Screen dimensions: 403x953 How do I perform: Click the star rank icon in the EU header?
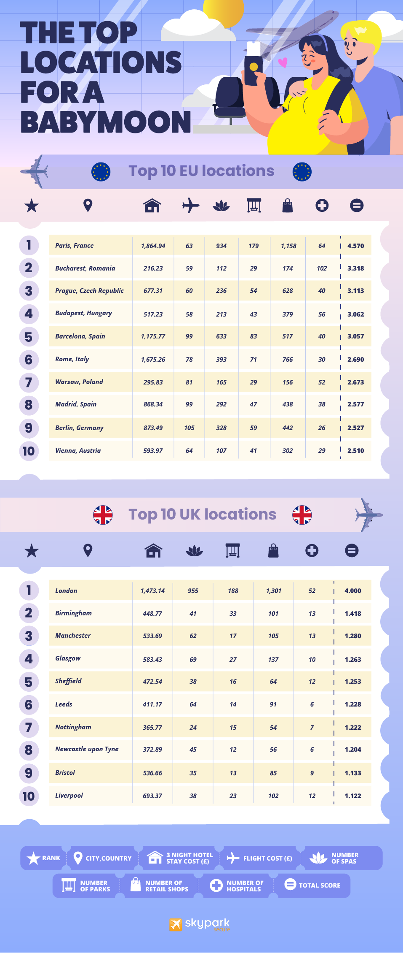32,206
